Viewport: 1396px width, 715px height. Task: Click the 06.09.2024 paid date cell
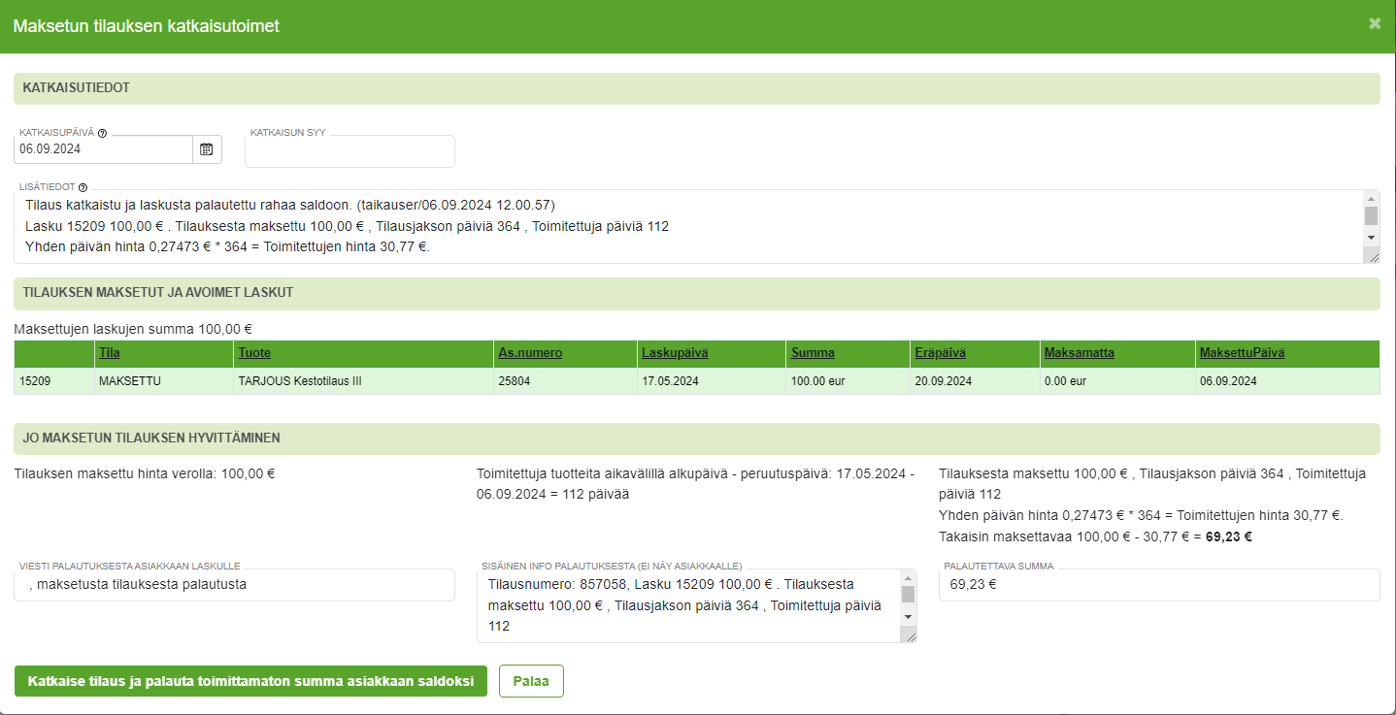[1287, 381]
